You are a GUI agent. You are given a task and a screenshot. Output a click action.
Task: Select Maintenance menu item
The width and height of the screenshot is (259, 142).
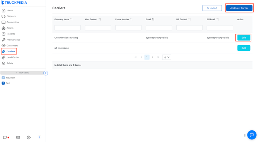[x=14, y=40]
